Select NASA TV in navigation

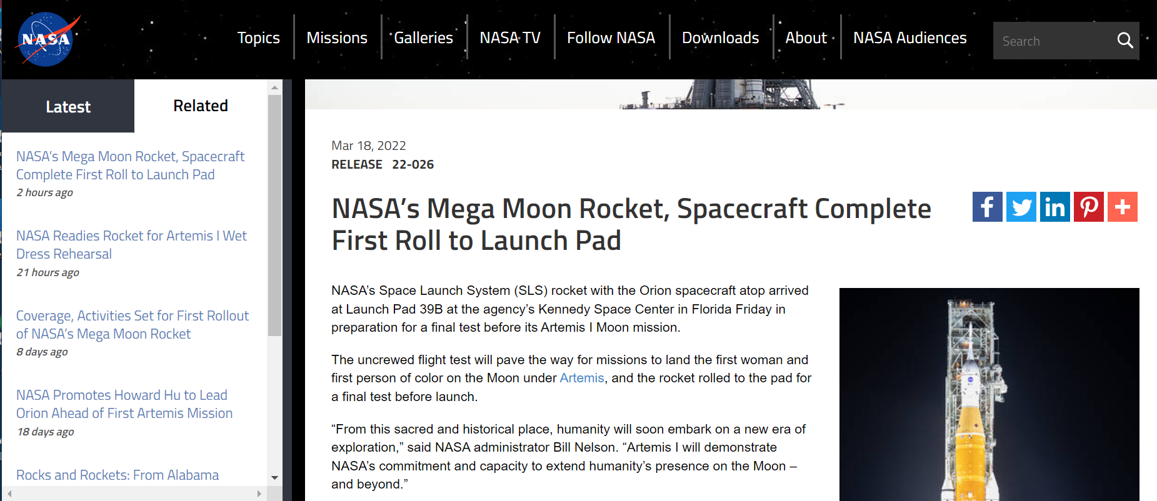509,38
